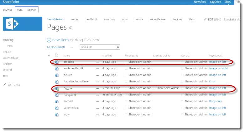Open Newsfeed in the top bar
This screenshot has width=245, height=133.
(x=200, y=2)
